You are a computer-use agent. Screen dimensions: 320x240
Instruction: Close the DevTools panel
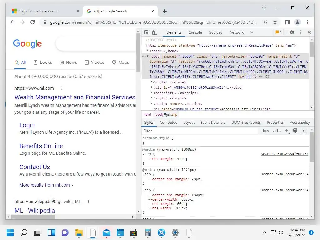pyautogui.click(x=309, y=32)
